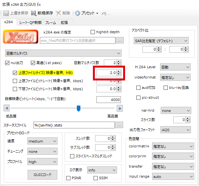Click the 削除 delete X icon

point(59,13)
